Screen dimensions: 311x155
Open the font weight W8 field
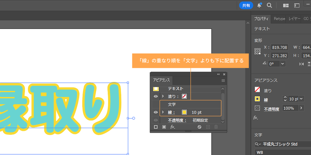(283, 153)
